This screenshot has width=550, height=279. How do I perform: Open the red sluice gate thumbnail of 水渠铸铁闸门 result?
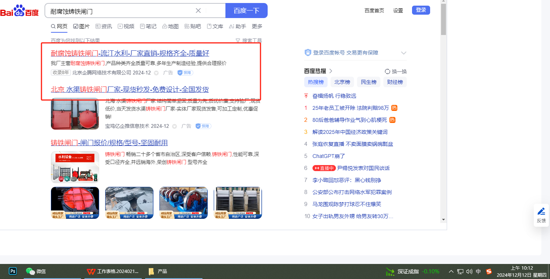(x=75, y=114)
